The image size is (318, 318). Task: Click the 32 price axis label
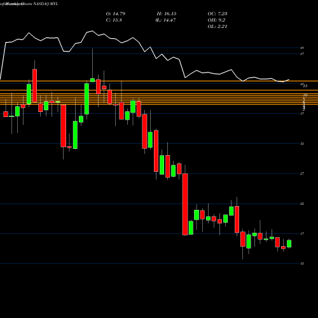302,144
